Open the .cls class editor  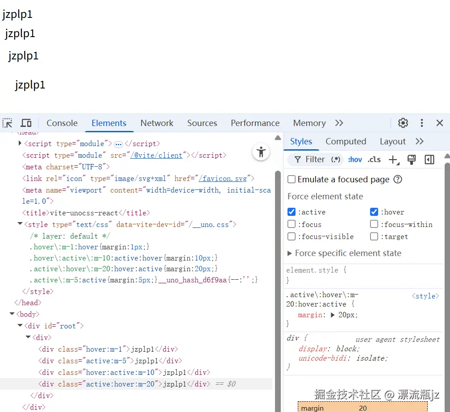pos(374,160)
